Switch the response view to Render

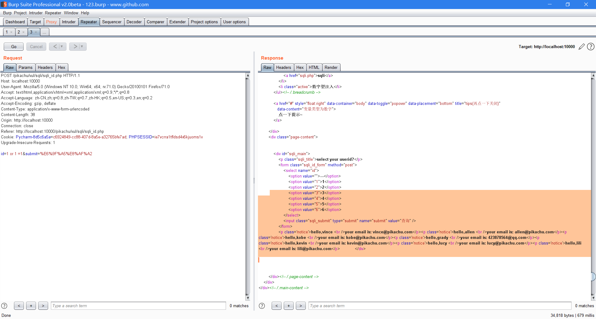click(331, 67)
